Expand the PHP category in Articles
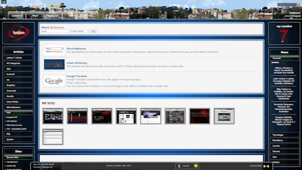The width and height of the screenshot is (302, 170). 18,112
